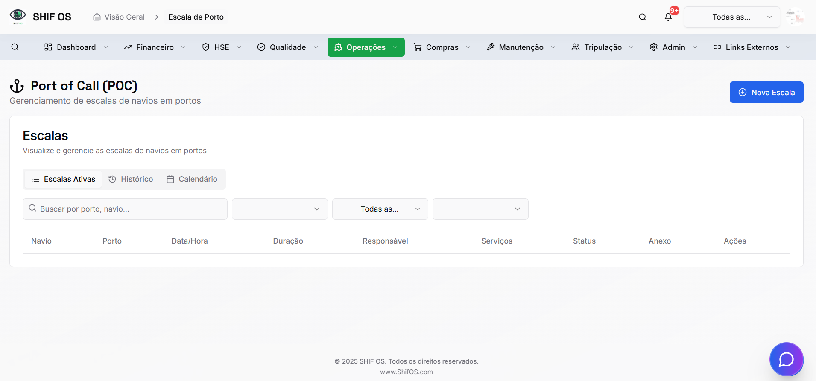
Task: Click the user avatar in the top right
Action: [x=795, y=17]
